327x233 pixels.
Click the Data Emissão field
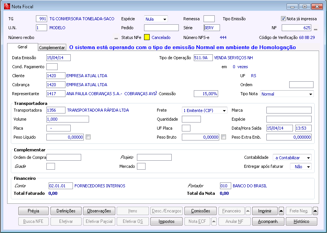click(58, 58)
